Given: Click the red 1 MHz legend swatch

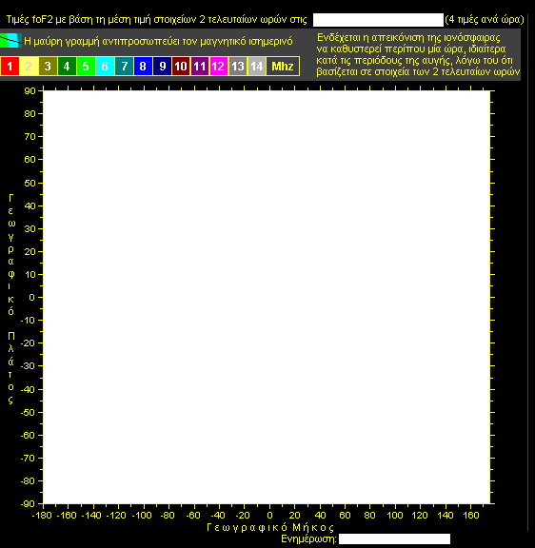Looking at the screenshot, I should 10,66.
